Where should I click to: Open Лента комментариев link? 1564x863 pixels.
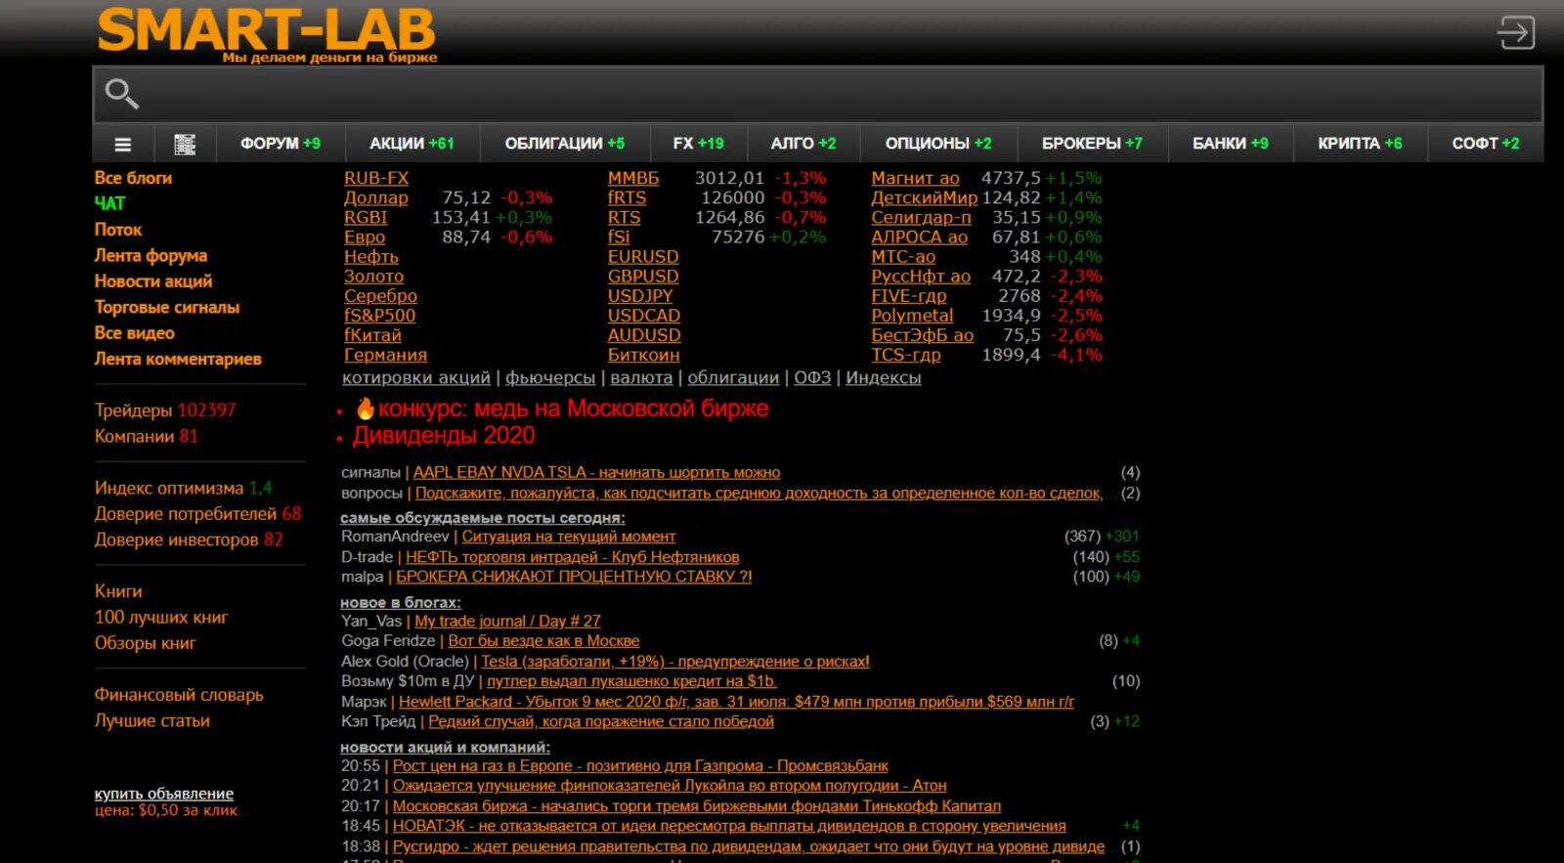[178, 359]
